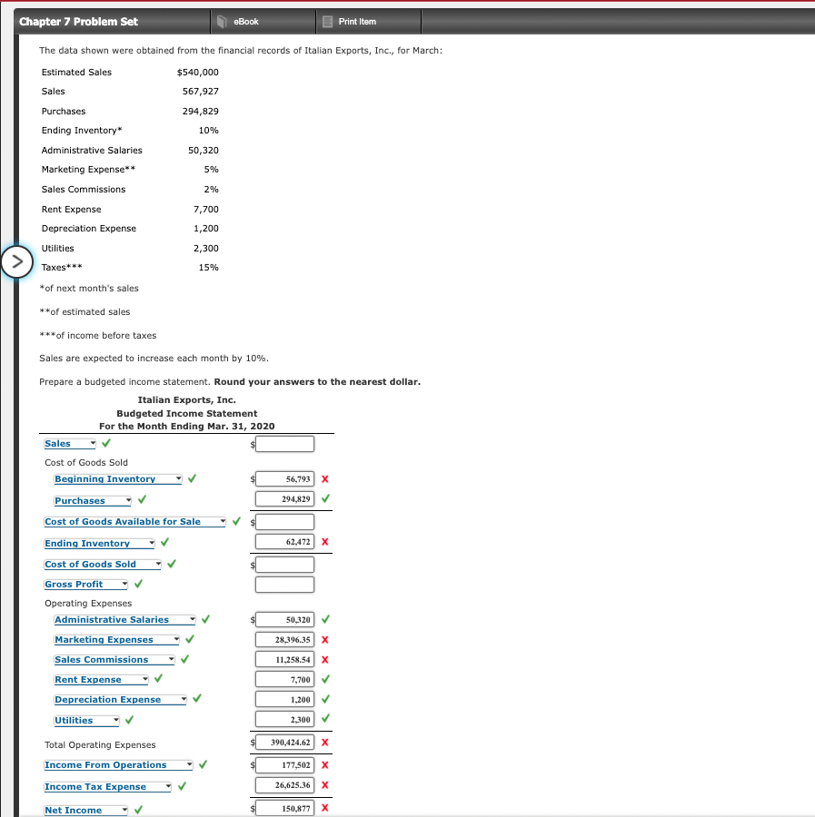Click green checkmark next to Depreciation Expense amount

pyautogui.click(x=325, y=699)
